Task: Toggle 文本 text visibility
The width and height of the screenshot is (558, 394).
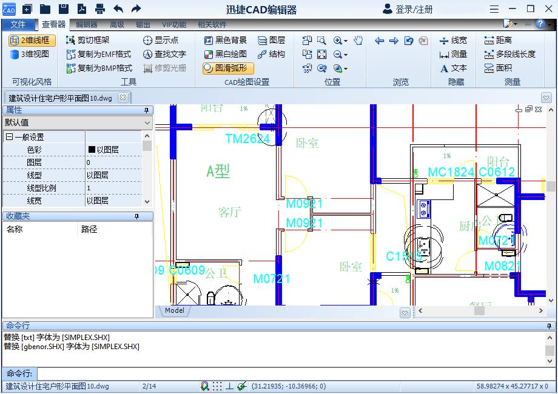Action: tap(453, 68)
